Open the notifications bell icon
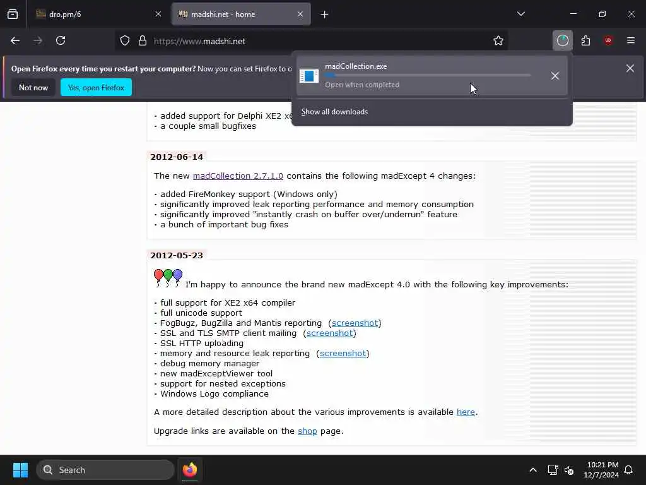This screenshot has height=485, width=646. click(x=629, y=470)
